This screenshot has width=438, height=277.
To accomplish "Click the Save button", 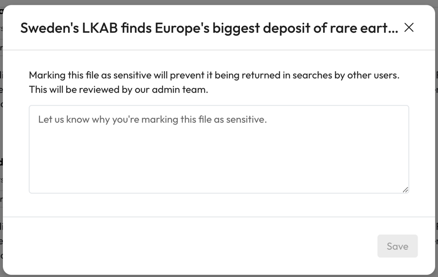I will pos(397,246).
